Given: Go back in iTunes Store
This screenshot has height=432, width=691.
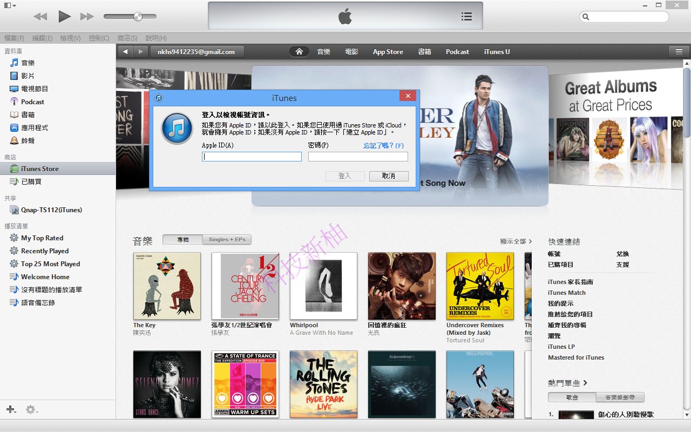Looking at the screenshot, I should pos(125,51).
